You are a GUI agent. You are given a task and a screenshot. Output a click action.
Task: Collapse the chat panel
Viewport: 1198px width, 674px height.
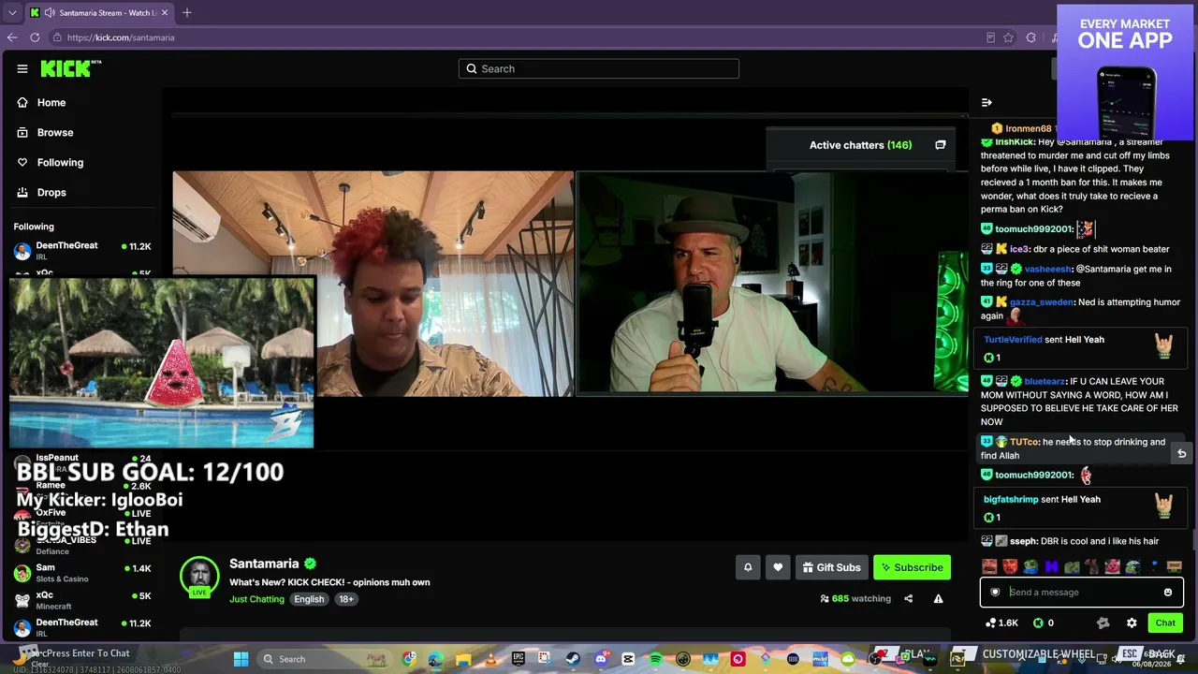(986, 102)
